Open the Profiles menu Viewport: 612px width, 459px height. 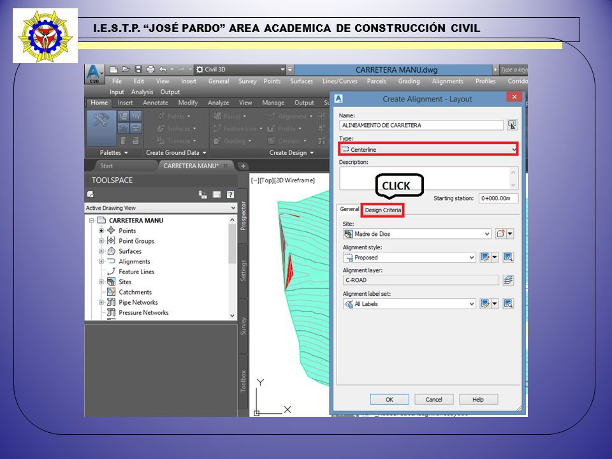[x=485, y=81]
